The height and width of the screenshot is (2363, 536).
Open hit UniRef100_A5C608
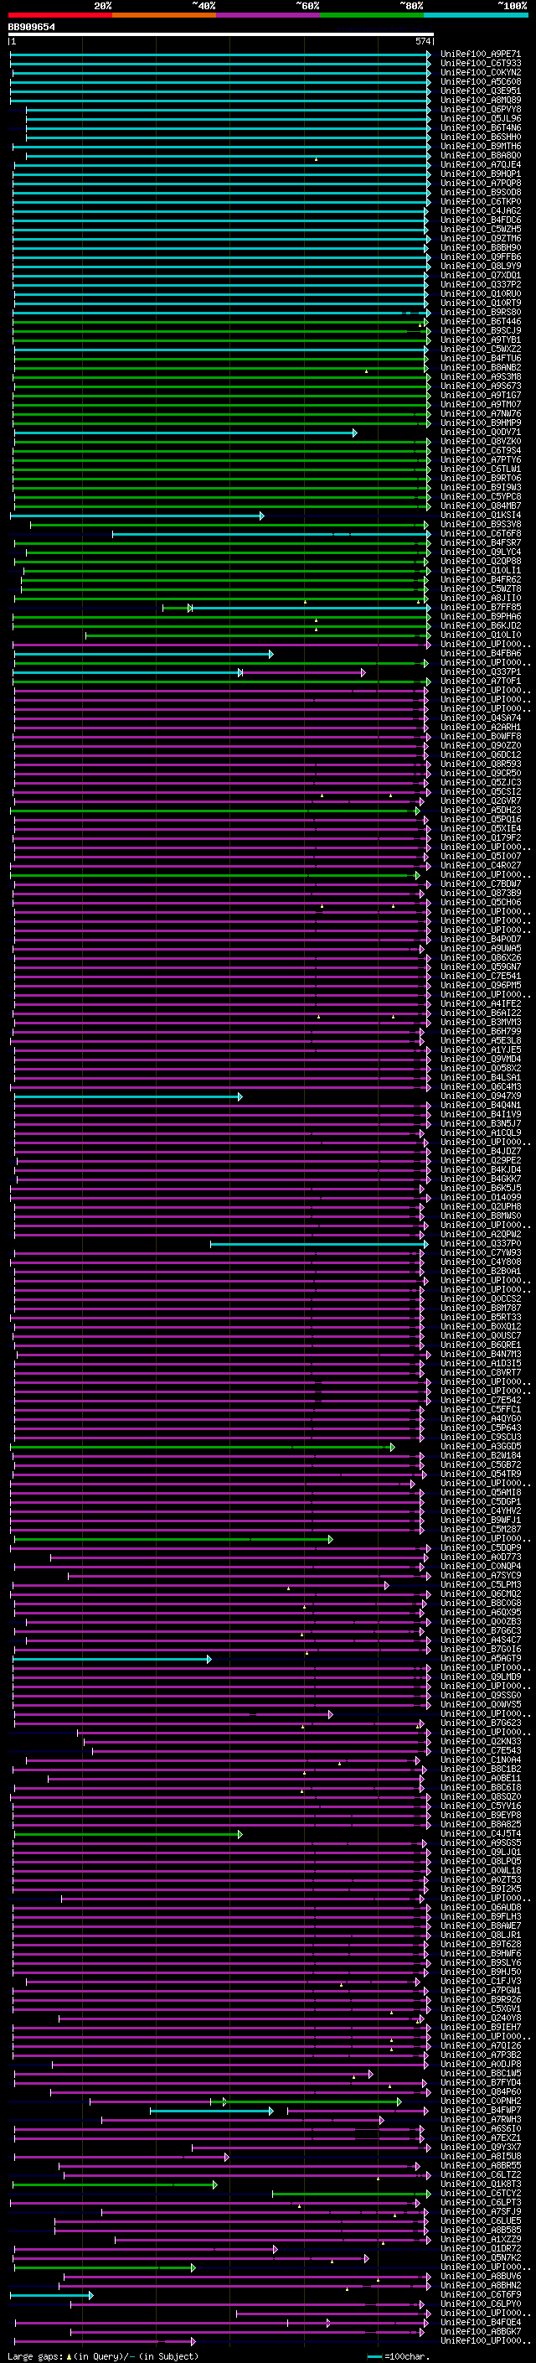pyautogui.click(x=480, y=81)
